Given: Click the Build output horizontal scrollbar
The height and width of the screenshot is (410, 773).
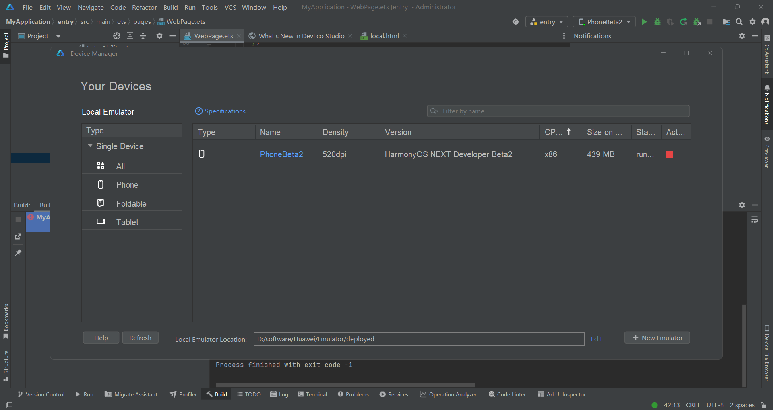Looking at the screenshot, I should pyautogui.click(x=345, y=385).
